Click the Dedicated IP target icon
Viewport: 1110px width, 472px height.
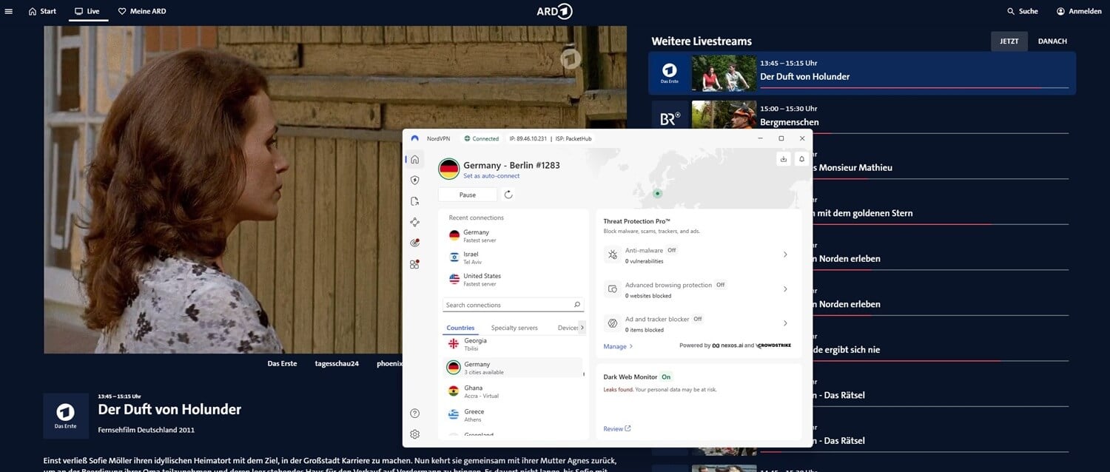414,243
